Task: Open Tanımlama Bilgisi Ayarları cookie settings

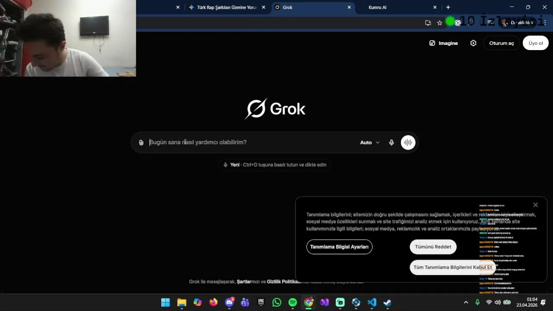Action: pyautogui.click(x=339, y=247)
